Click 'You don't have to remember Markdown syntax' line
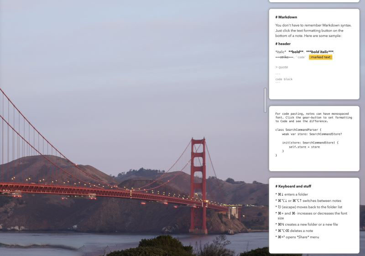 [x=313, y=25]
